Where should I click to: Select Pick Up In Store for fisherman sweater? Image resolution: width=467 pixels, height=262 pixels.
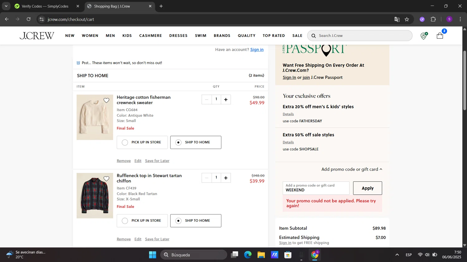[x=142, y=142]
